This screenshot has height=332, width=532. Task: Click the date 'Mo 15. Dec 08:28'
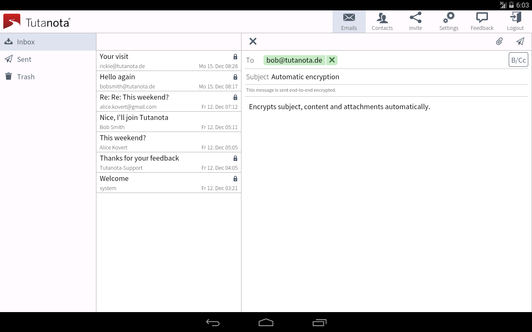(x=218, y=66)
